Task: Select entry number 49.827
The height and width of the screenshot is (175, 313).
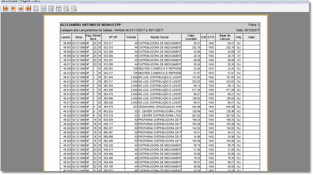Action: click(x=67, y=145)
